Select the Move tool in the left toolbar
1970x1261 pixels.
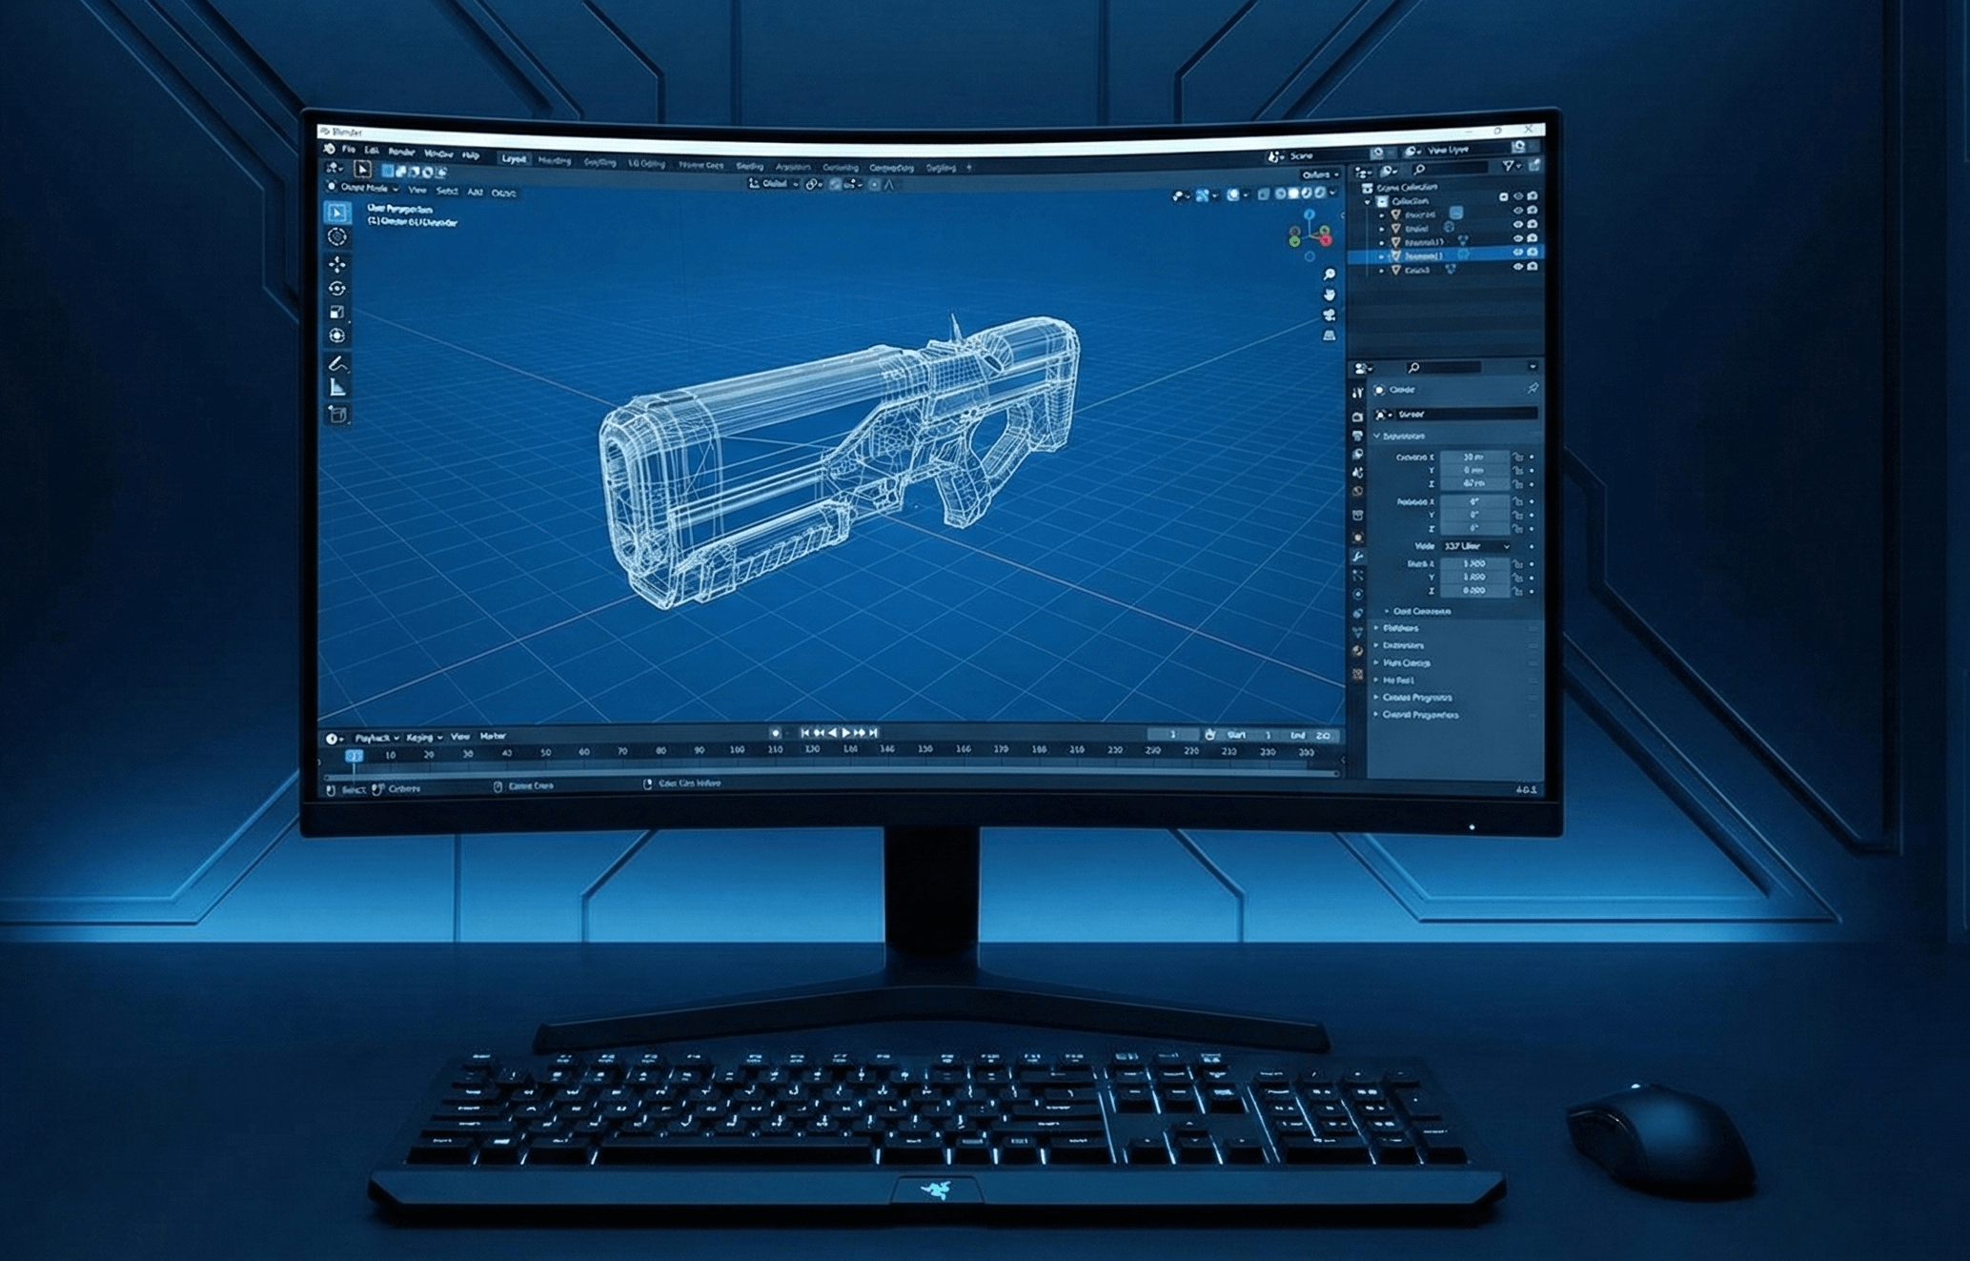click(x=336, y=263)
